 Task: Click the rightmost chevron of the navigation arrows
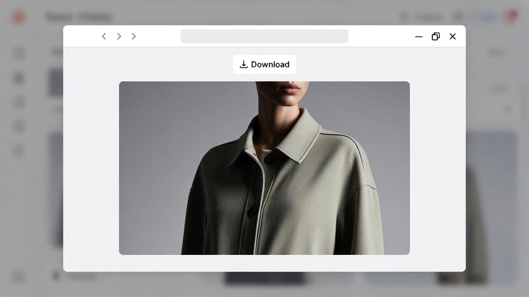[133, 36]
